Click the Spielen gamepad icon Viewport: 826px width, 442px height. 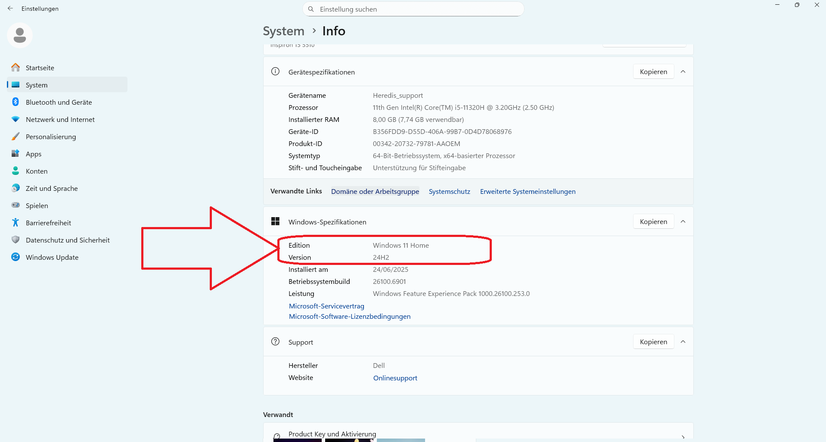click(x=16, y=205)
